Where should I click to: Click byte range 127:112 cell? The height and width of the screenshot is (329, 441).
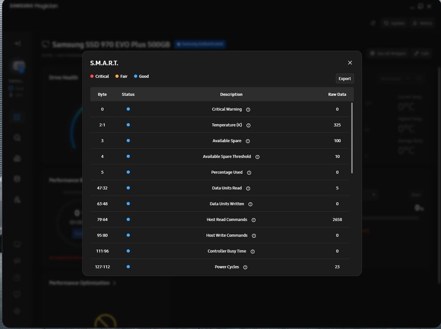102,267
